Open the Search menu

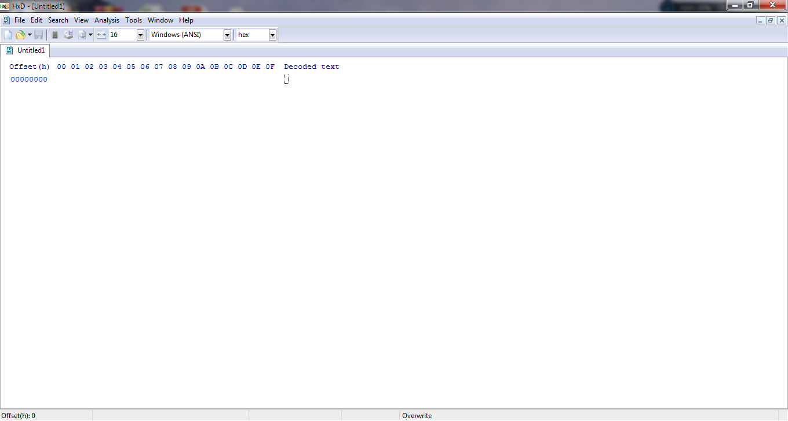(x=58, y=20)
